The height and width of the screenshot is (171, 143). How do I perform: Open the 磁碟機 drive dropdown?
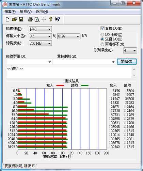[x=40, y=29]
